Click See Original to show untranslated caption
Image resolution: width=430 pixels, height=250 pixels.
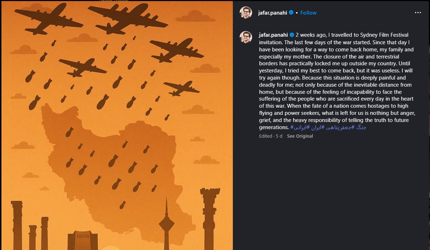tap(300, 136)
